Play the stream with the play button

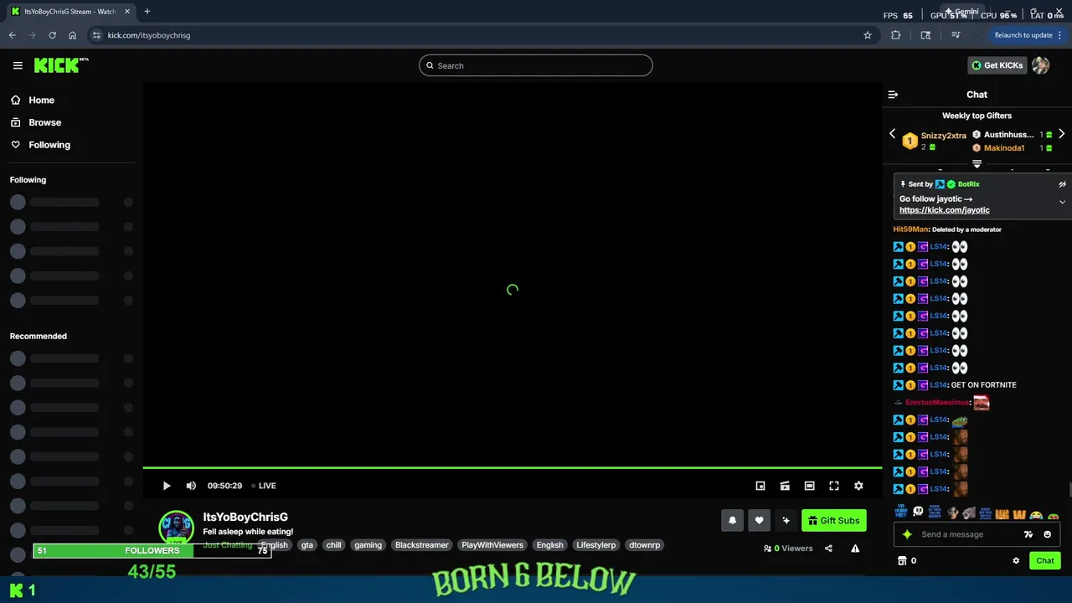click(167, 486)
